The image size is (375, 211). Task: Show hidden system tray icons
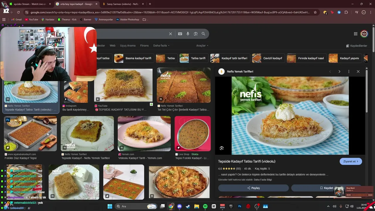328,206
